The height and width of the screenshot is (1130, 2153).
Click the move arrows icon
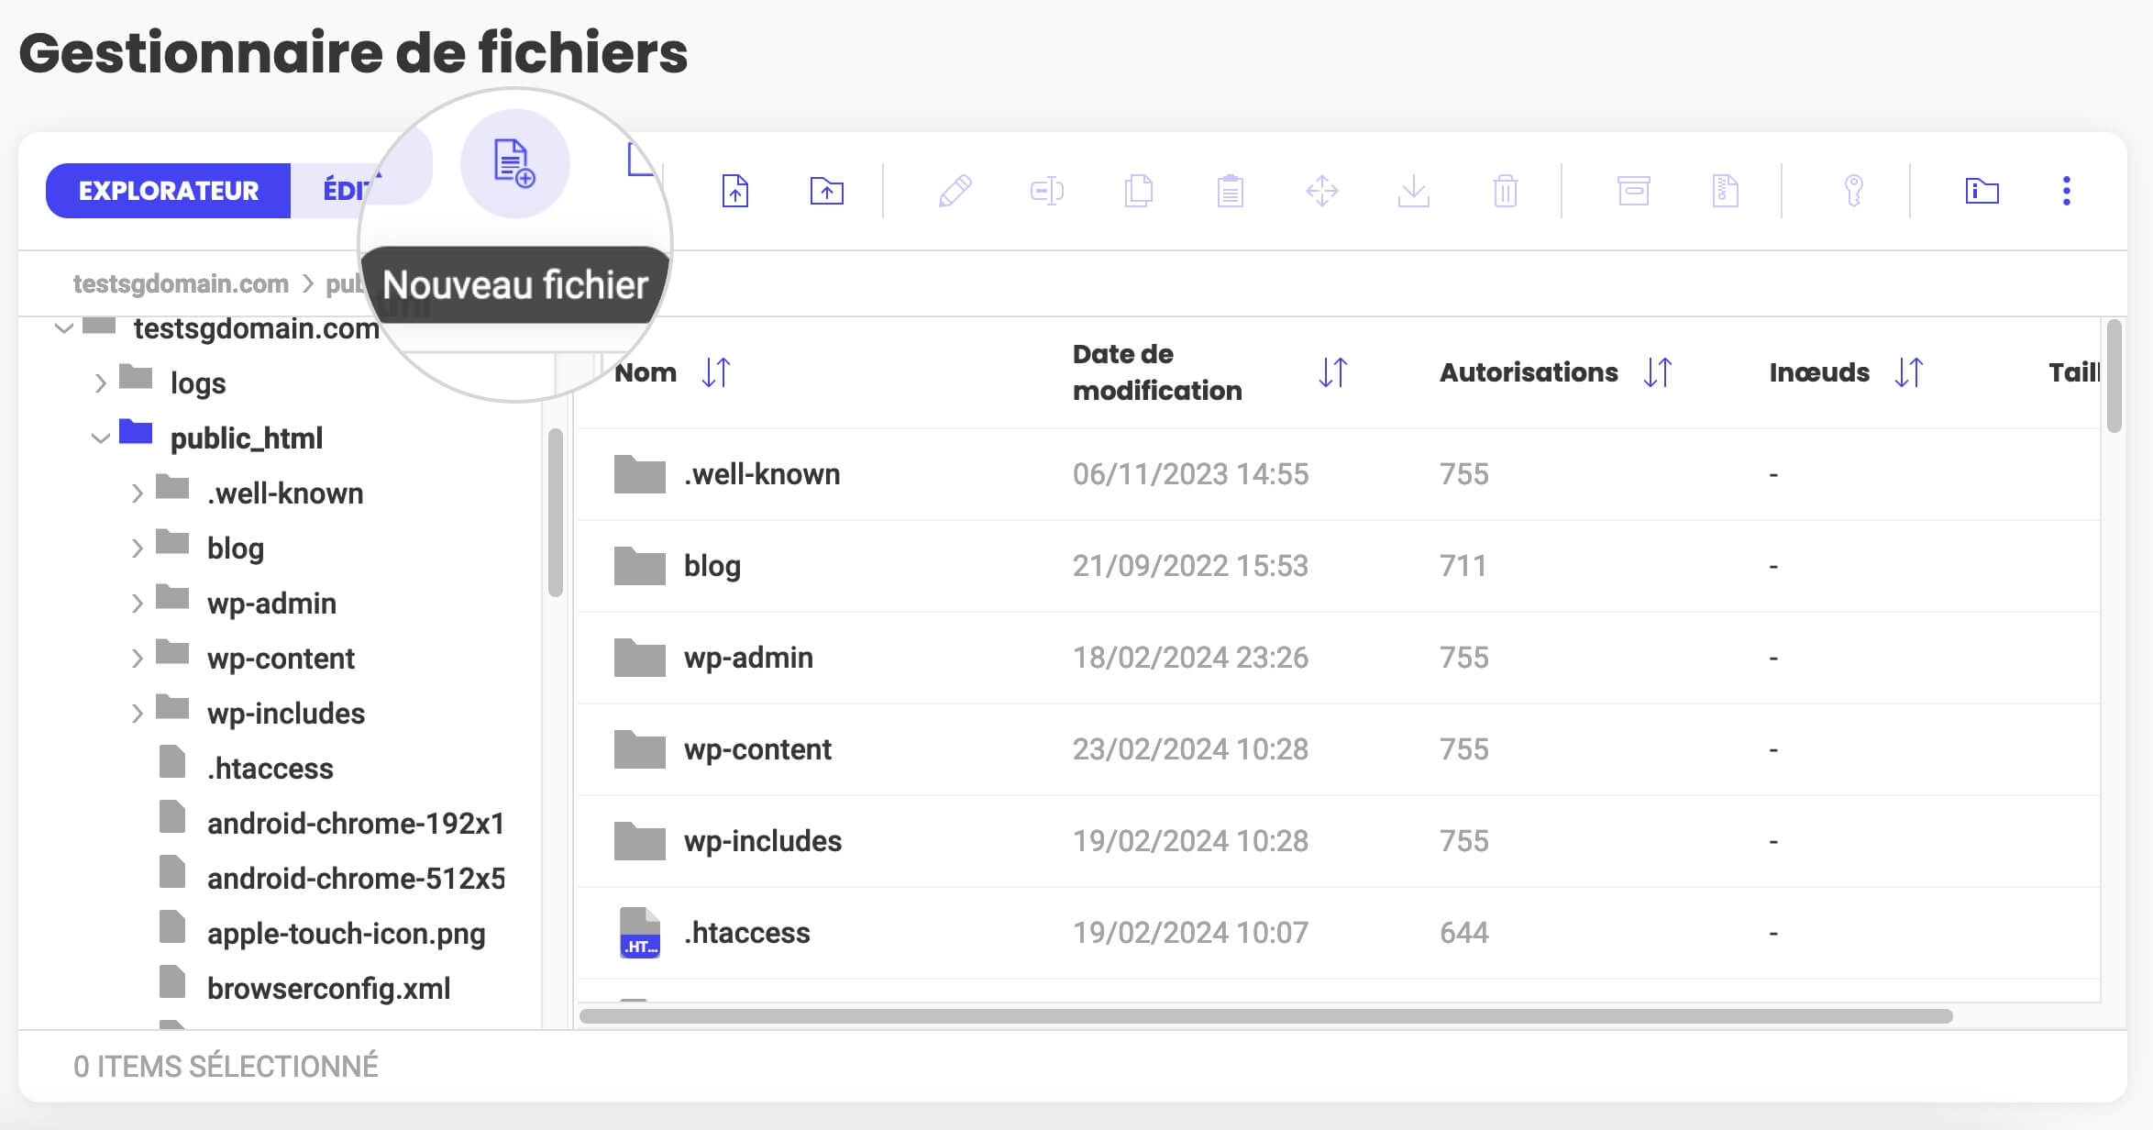[1322, 191]
